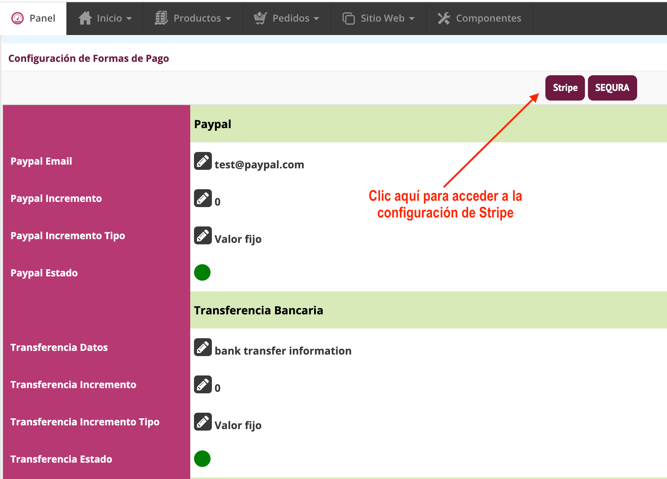Click the Paypal Estado row label
The image size is (667, 479).
click(44, 273)
